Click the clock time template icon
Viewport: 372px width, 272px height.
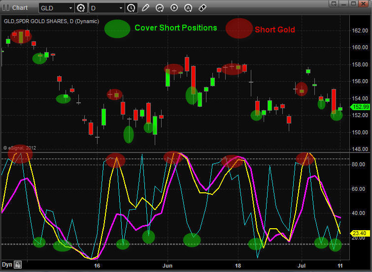(131, 8)
